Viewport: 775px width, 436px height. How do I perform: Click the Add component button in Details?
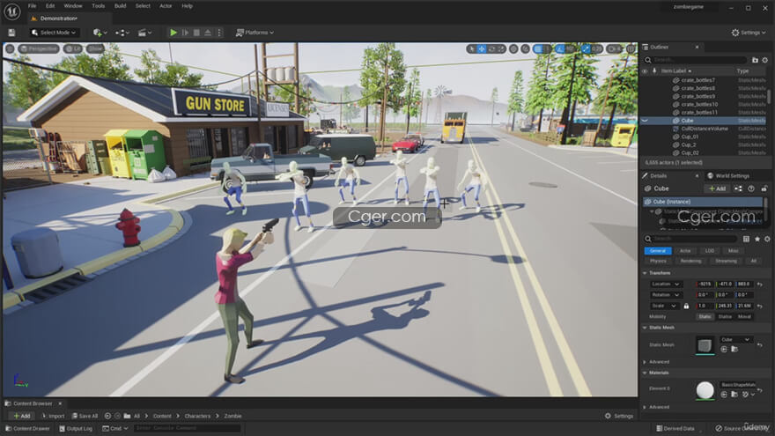tap(717, 188)
